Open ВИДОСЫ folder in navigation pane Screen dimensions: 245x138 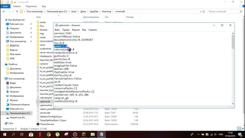(14, 46)
